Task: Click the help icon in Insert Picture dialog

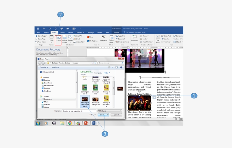Action: pos(121,67)
